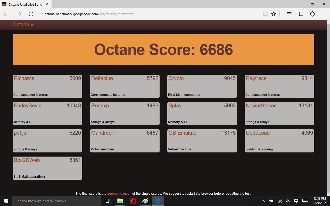Screen dimensions: 330x206
Task: Click the Octane Score banner
Action: click(x=163, y=49)
